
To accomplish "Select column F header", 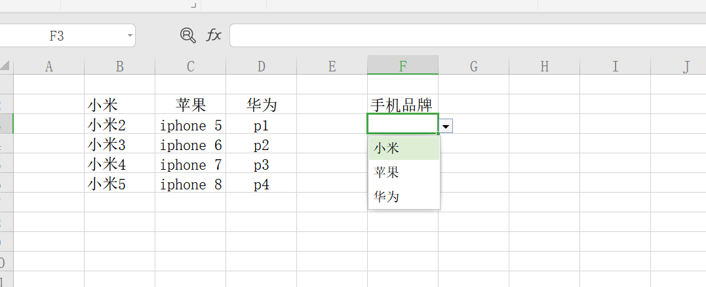I will click(x=403, y=67).
